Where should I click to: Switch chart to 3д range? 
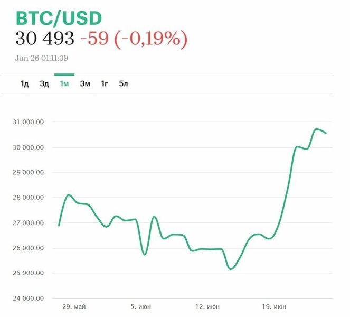[44, 84]
